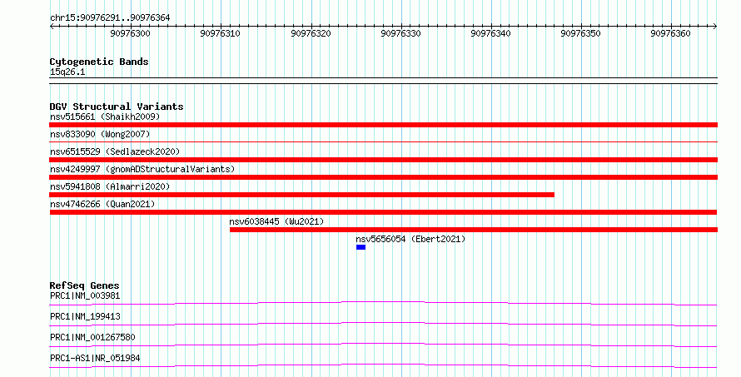Open the nsv6515529 (Sedlazeck2020) label
741x377 pixels.
tap(115, 151)
